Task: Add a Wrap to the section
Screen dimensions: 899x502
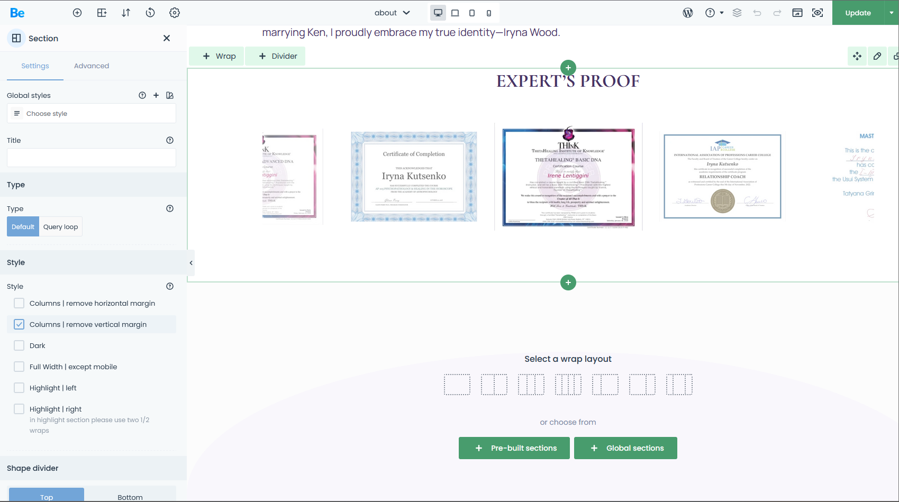Action: pos(217,56)
